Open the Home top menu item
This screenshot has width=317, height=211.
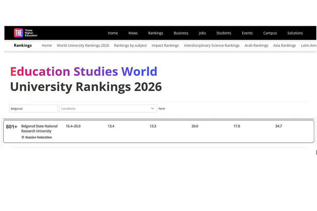(x=113, y=33)
